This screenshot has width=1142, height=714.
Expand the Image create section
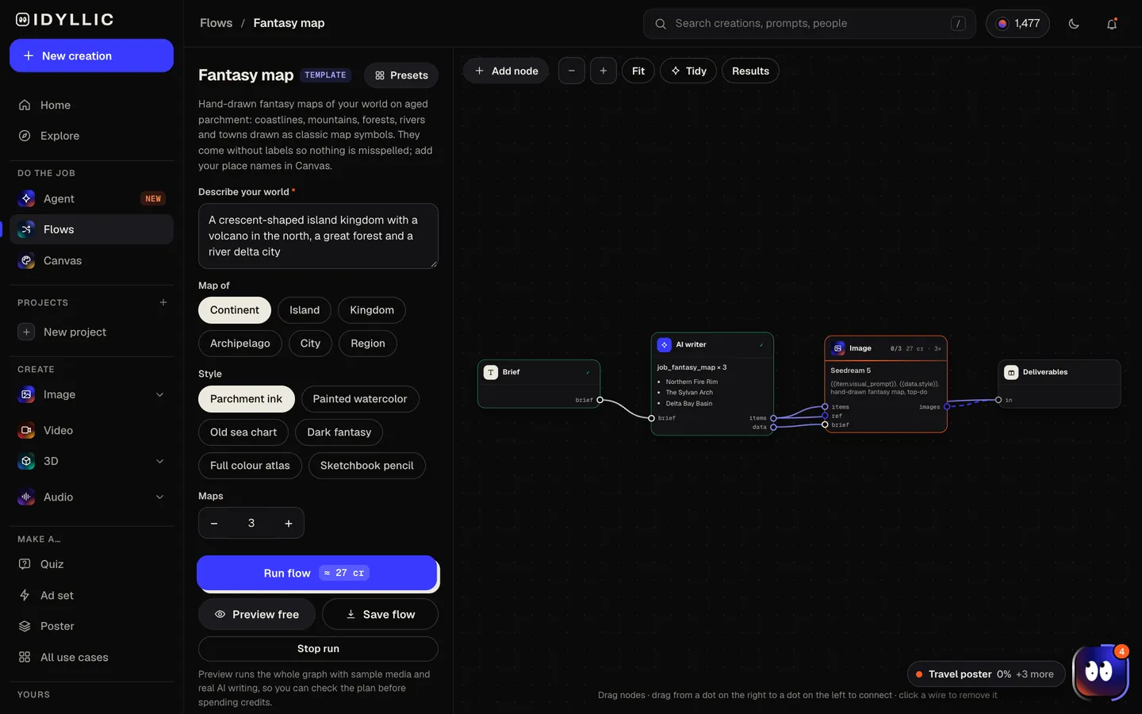[159, 394]
